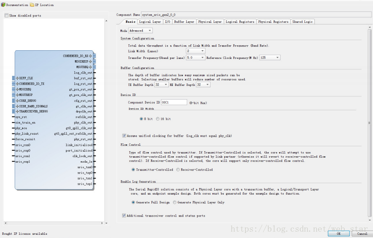Expand the MSGTRESP interface plus icon

point(17,95)
